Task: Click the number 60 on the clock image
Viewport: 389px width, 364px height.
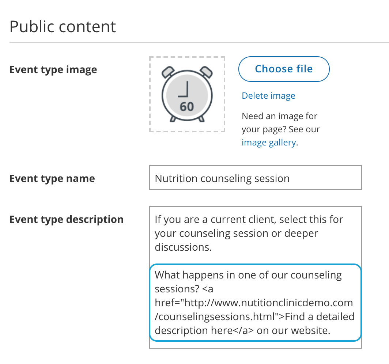Action: tap(187, 107)
